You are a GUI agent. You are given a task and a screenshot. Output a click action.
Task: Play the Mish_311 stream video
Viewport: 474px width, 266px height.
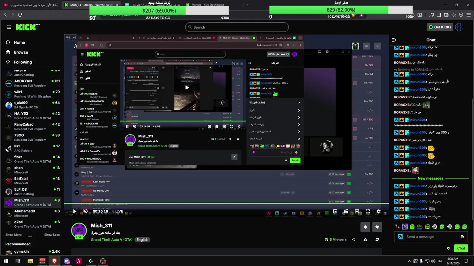[74, 211]
